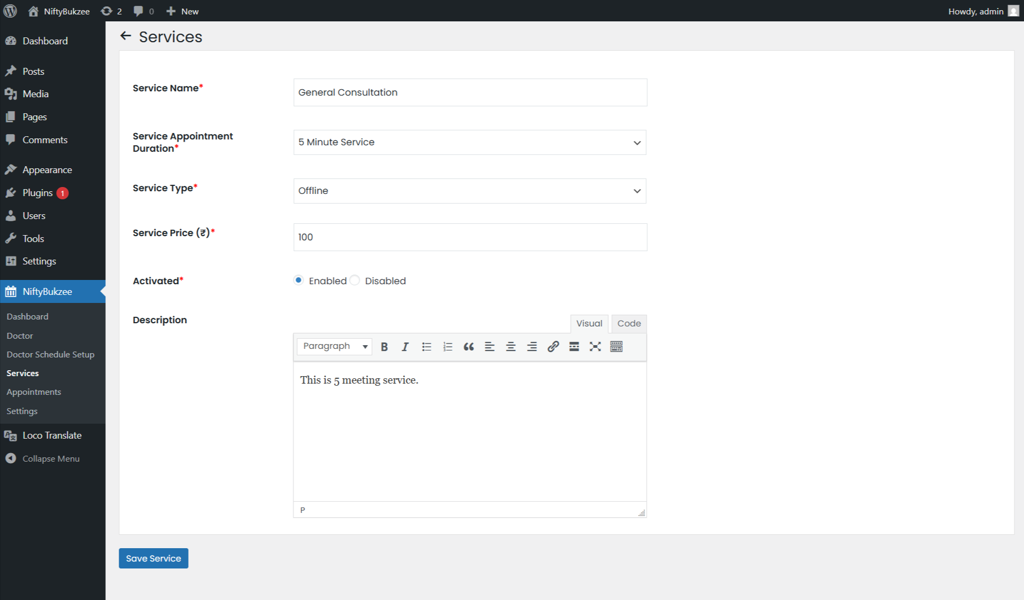Insert a bulleted list in description

(x=426, y=347)
